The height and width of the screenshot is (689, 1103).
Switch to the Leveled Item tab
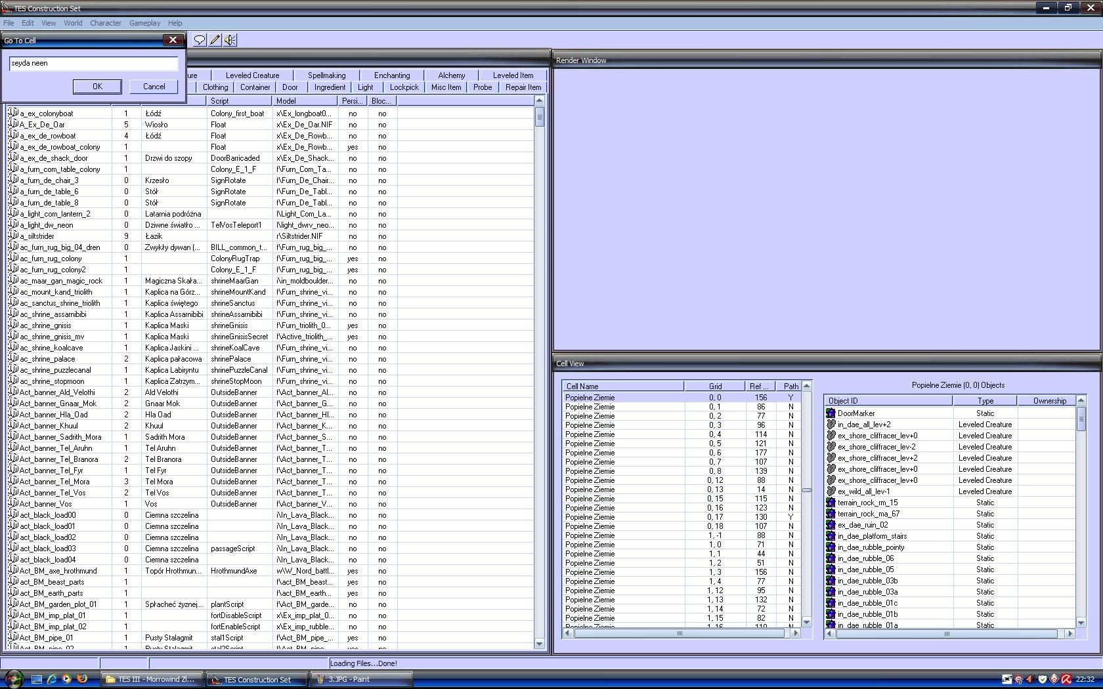coord(513,75)
